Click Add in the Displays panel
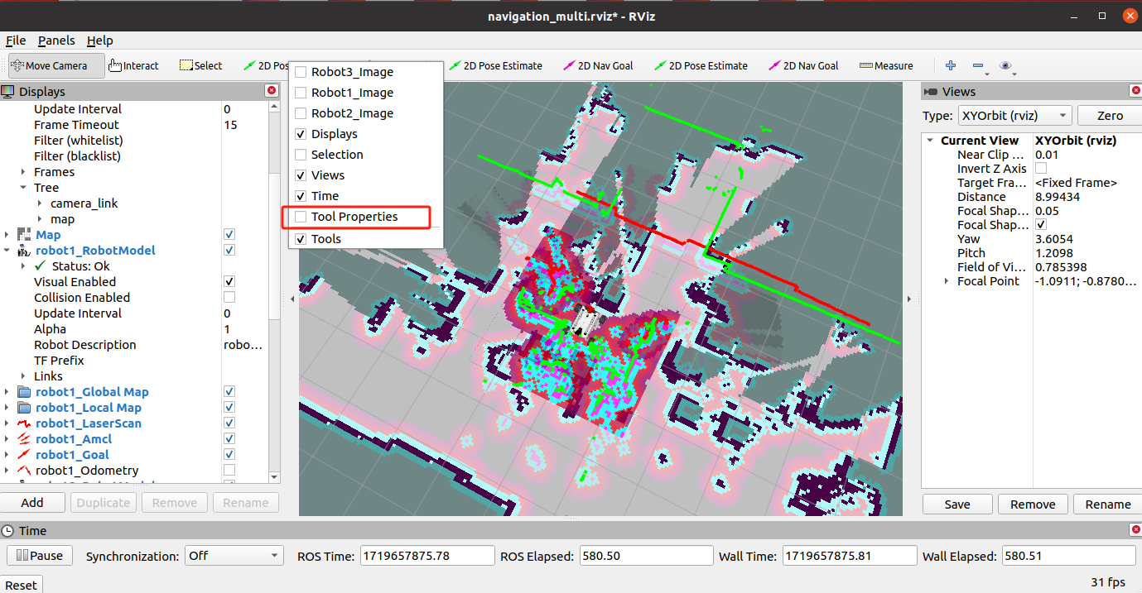The height and width of the screenshot is (593, 1142). [32, 502]
